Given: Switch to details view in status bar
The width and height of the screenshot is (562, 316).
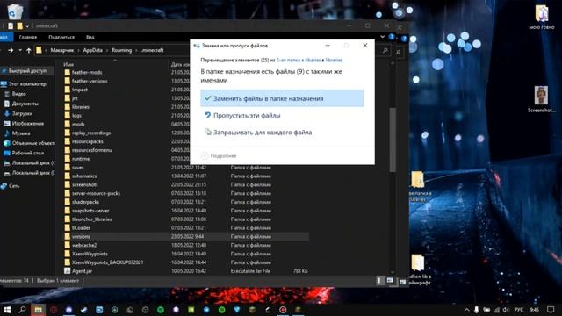Looking at the screenshot, I should pos(378,281).
